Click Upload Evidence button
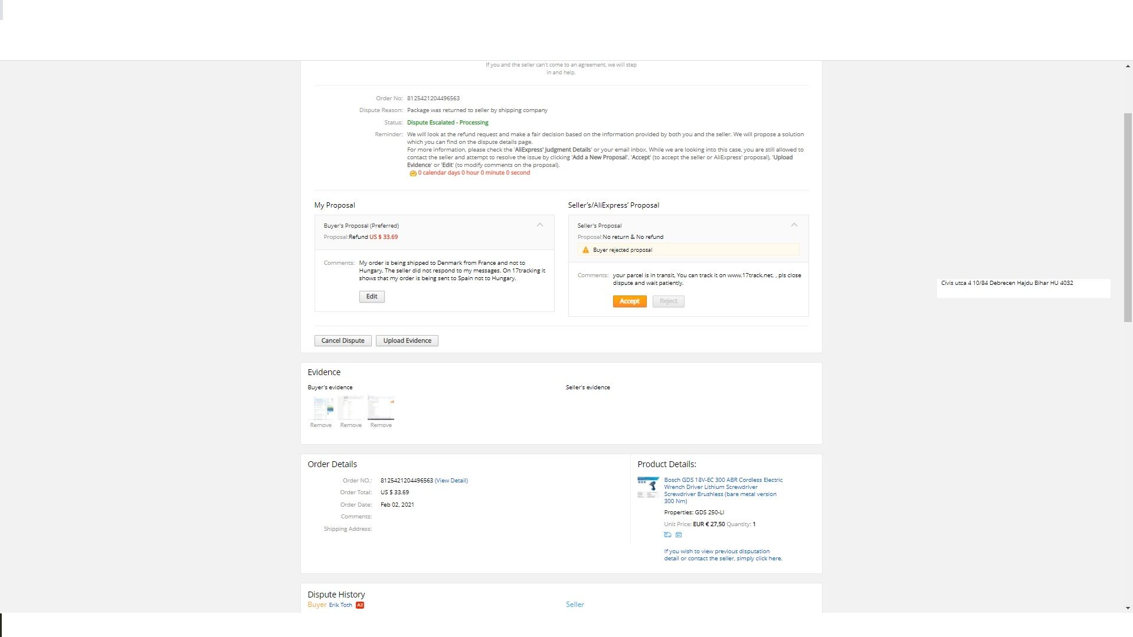The image size is (1133, 637). (407, 341)
